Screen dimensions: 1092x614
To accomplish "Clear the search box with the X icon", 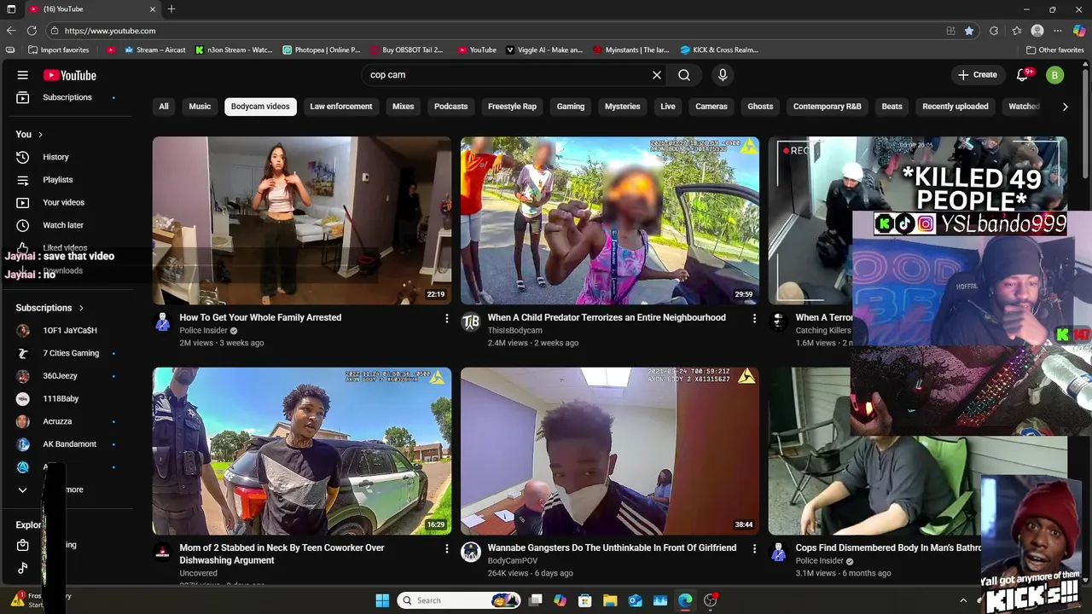I will coord(657,75).
